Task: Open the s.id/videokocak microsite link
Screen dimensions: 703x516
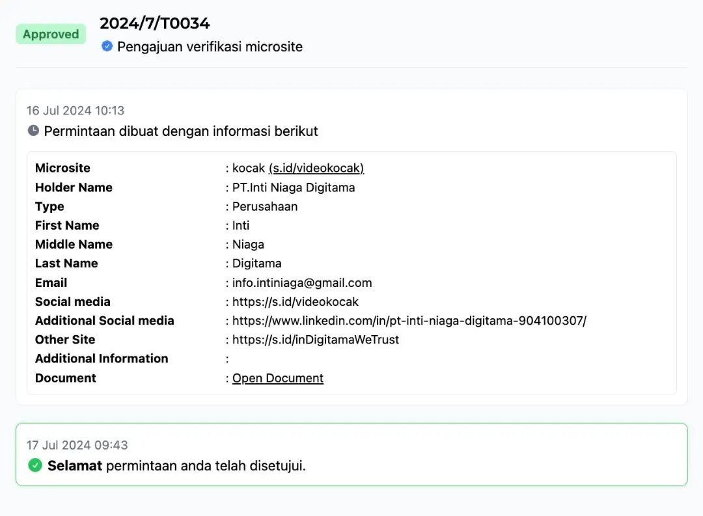Action: coord(316,168)
